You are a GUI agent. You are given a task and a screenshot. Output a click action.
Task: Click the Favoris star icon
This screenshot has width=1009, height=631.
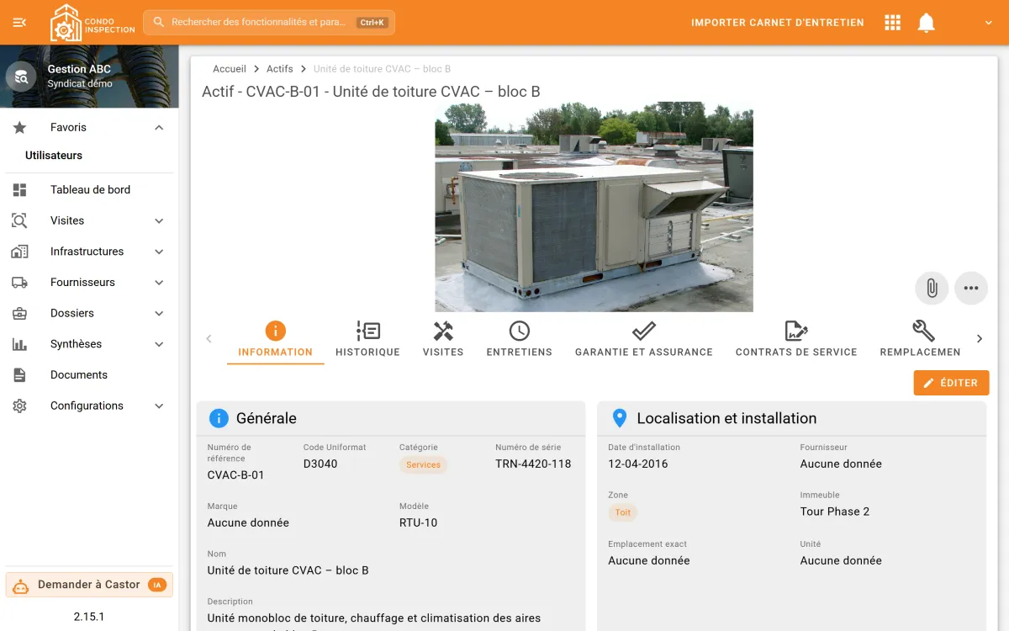click(19, 128)
